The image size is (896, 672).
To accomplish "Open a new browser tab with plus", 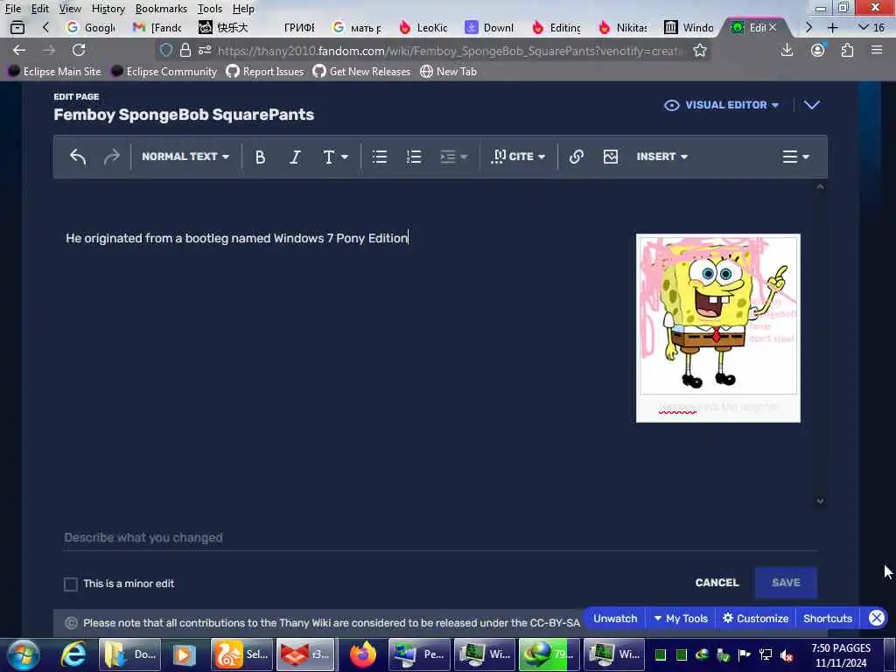I will [833, 27].
